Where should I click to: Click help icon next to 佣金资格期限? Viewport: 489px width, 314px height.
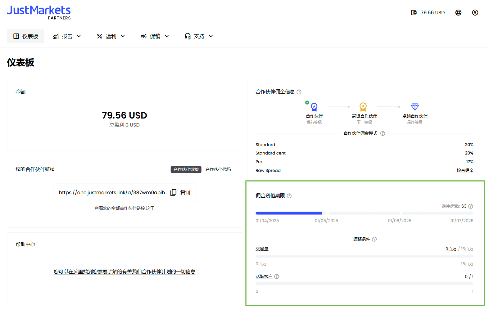(x=289, y=196)
